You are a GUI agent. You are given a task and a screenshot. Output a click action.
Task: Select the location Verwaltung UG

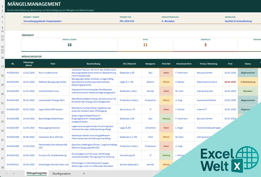coord(127,155)
